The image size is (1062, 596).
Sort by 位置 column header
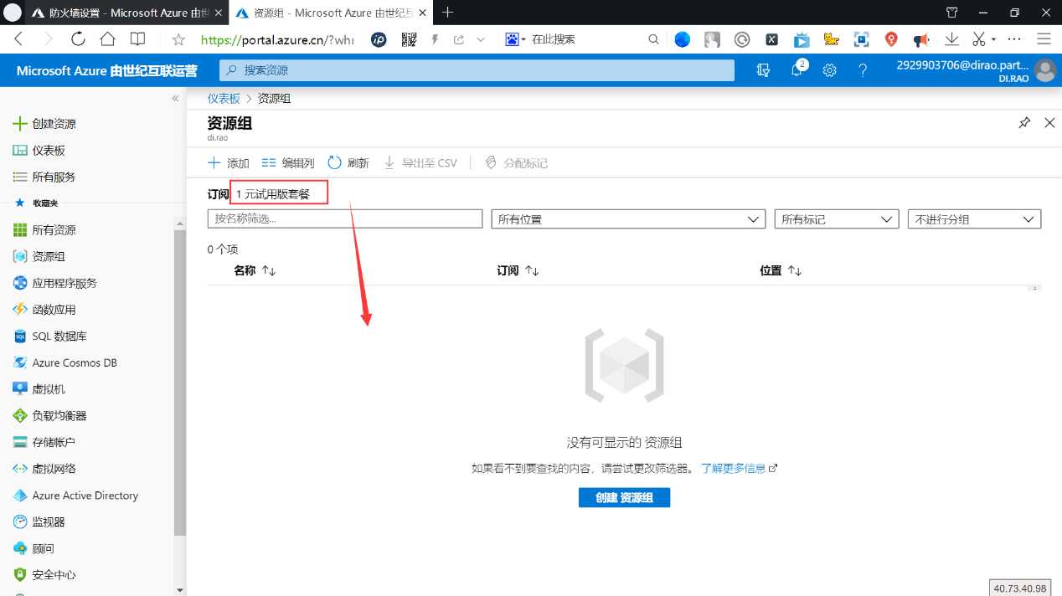click(x=781, y=270)
